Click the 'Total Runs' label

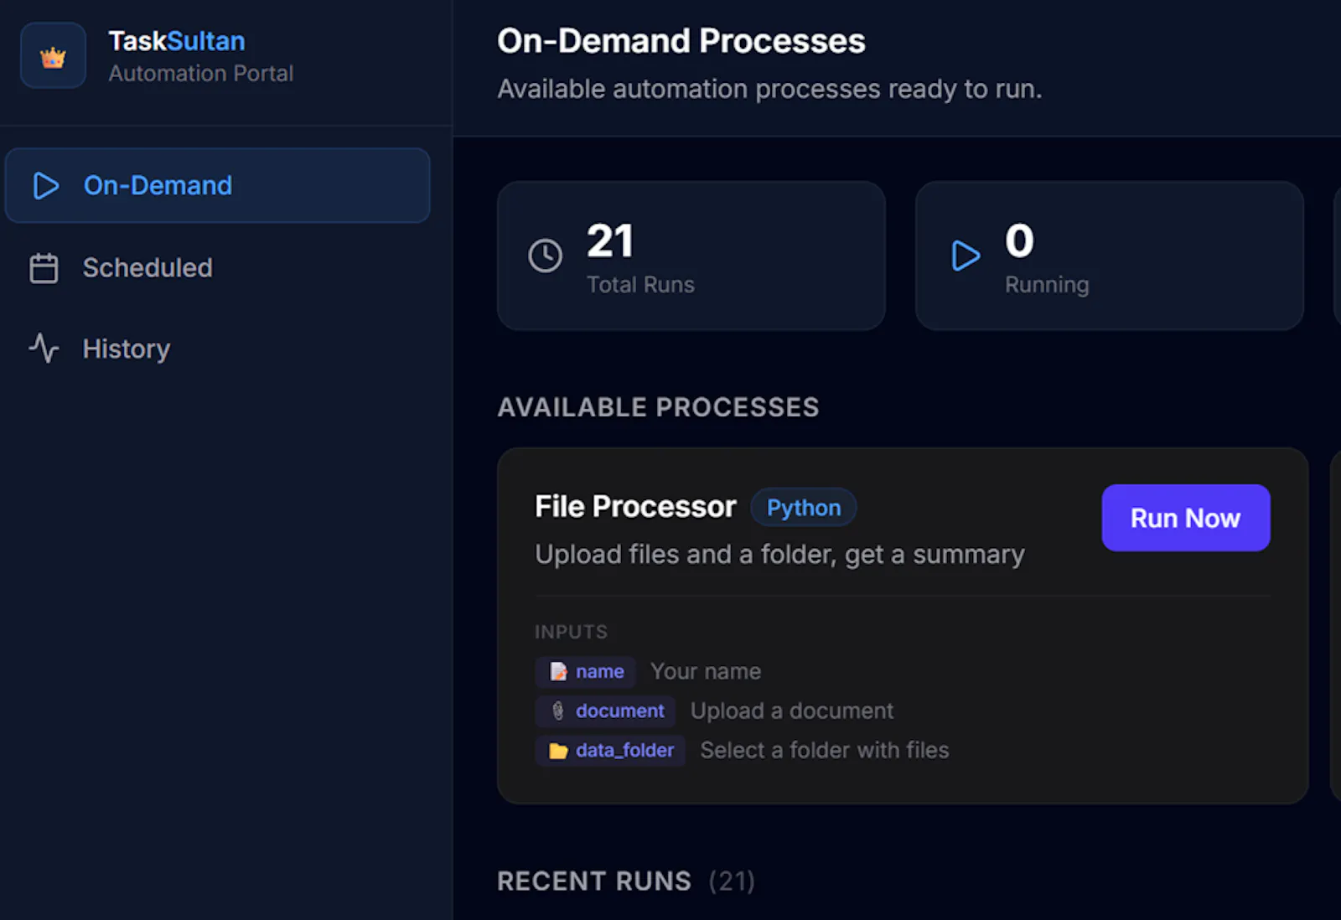pyautogui.click(x=640, y=285)
